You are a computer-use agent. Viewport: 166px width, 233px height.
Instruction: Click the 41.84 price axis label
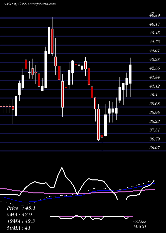[x=155, y=77]
